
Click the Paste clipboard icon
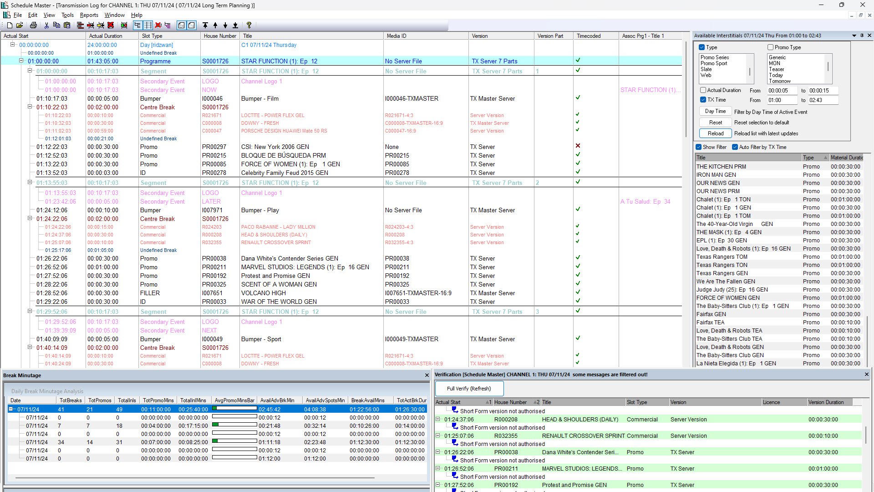tap(67, 26)
